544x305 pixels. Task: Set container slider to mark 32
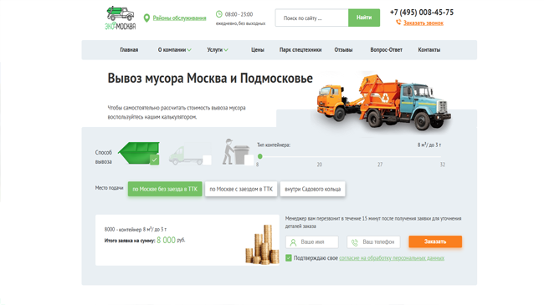coord(443,165)
